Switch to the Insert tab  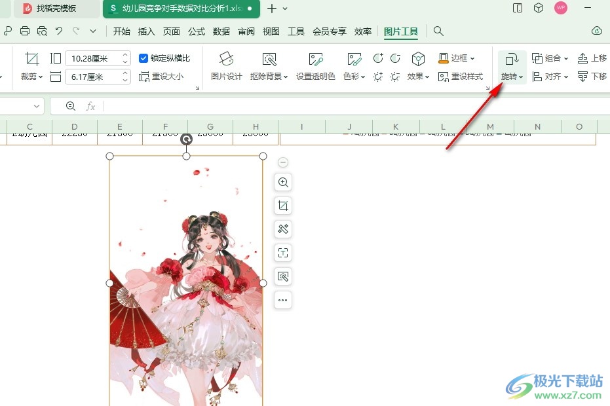(146, 31)
